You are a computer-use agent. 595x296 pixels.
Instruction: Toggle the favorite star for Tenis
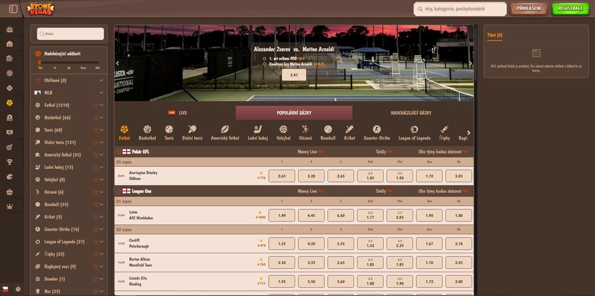pyautogui.click(x=95, y=130)
